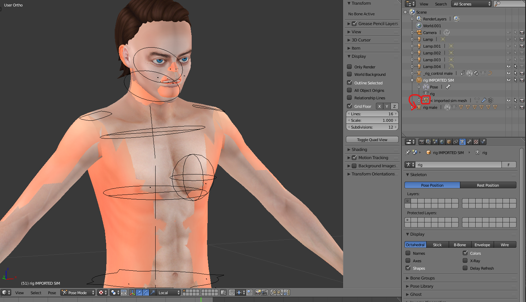Screen dimensions: 526x302
Task: Uncheck the Shapes checkbox
Action: tap(408, 268)
